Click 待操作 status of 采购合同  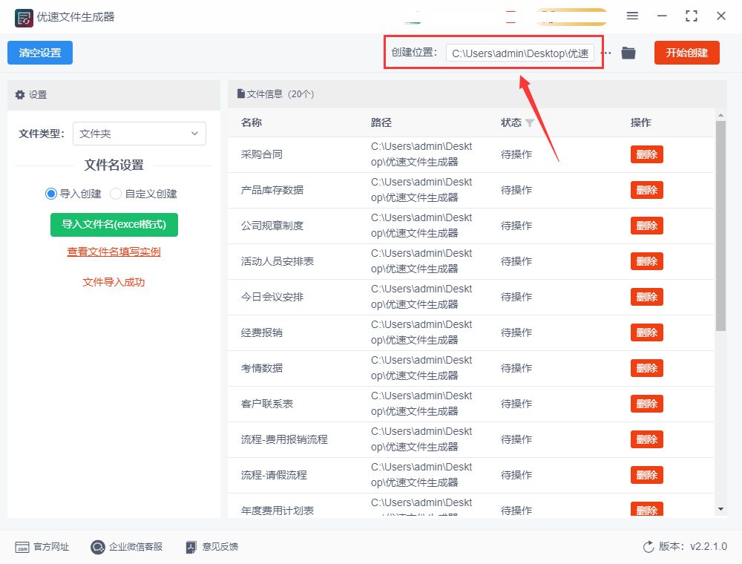[x=516, y=154]
